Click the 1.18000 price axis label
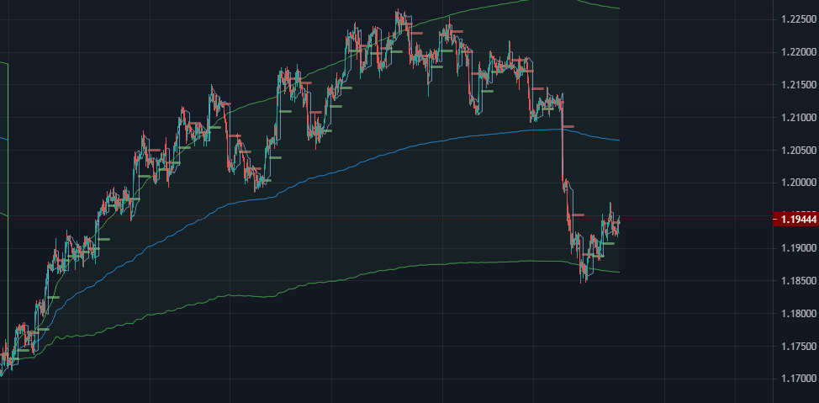This screenshot has height=403, width=819. pos(799,314)
